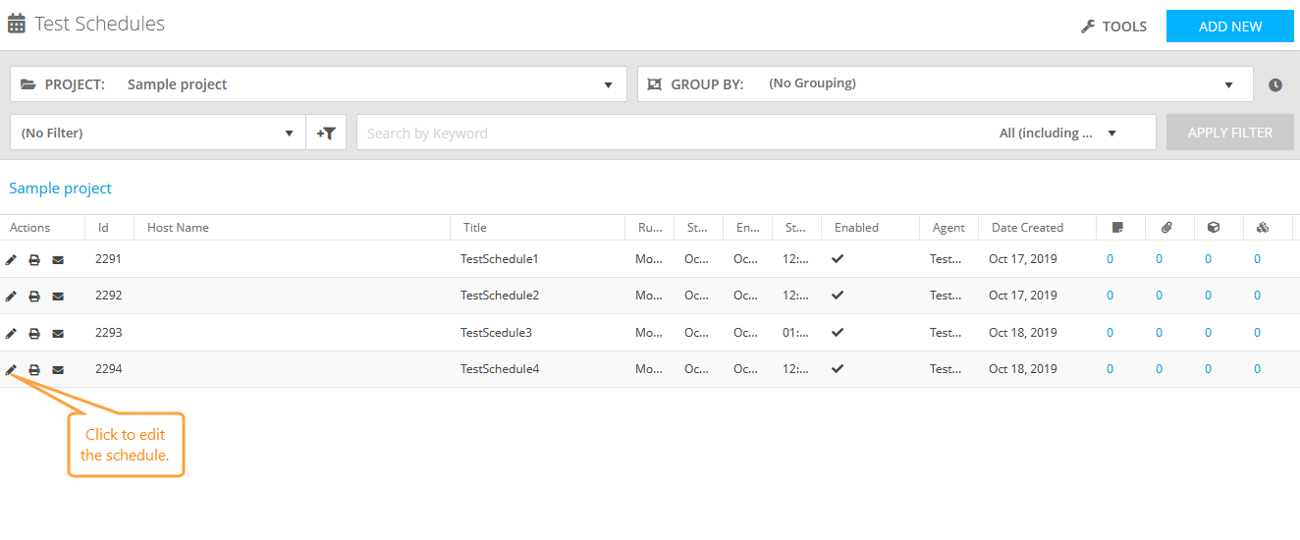Print schedule 2291 using the printer icon

point(34,260)
